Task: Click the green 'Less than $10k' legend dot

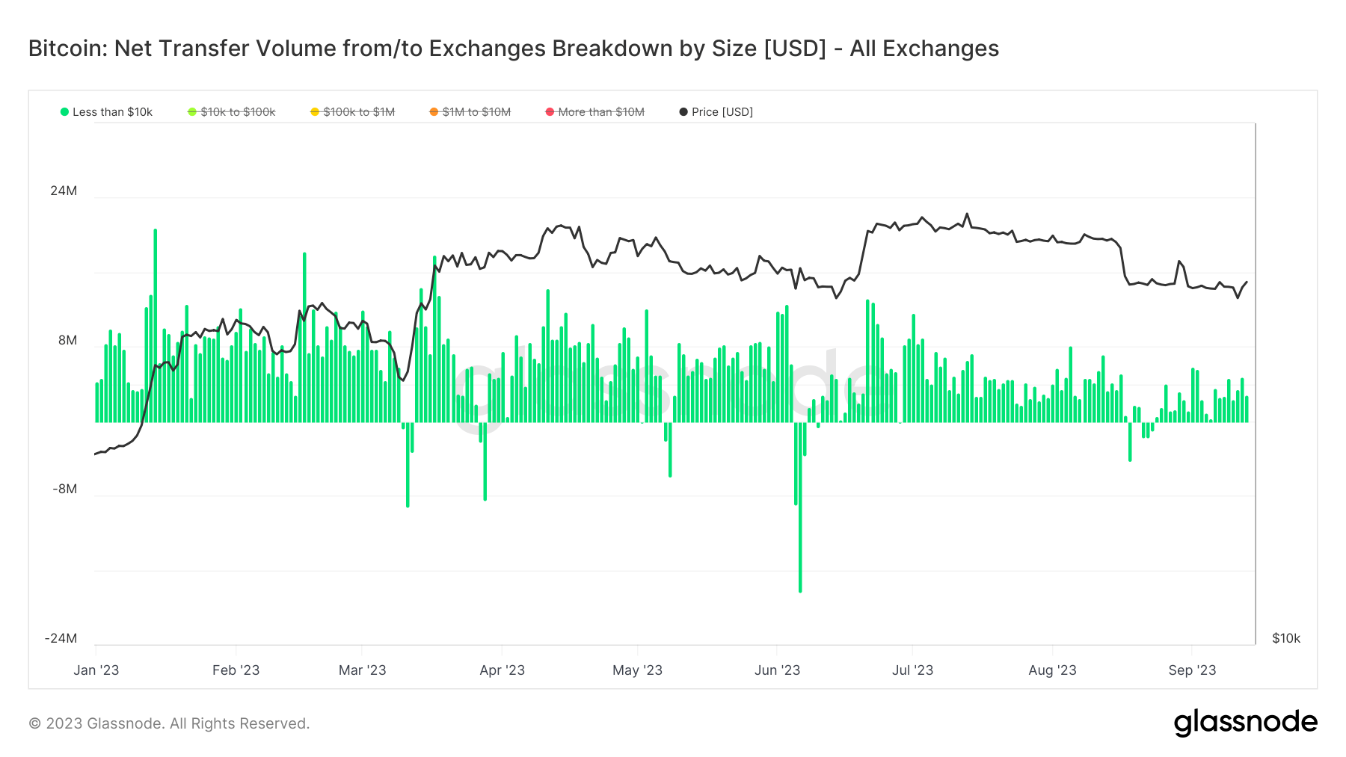Action: tap(65, 112)
